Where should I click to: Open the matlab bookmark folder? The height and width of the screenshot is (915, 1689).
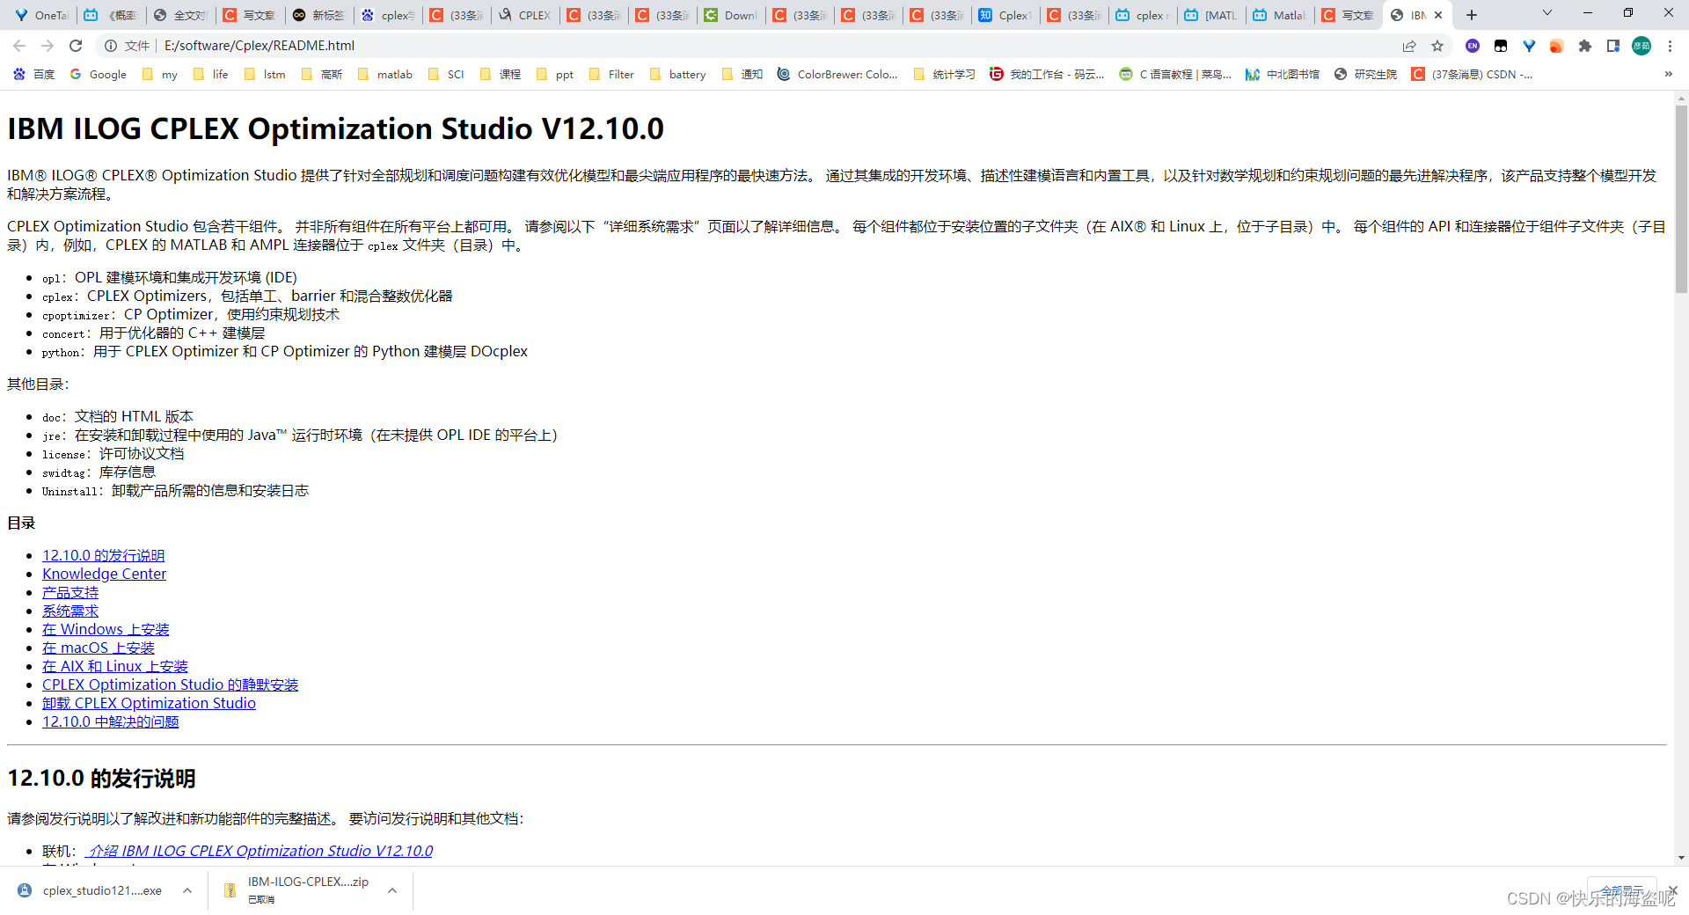click(385, 75)
